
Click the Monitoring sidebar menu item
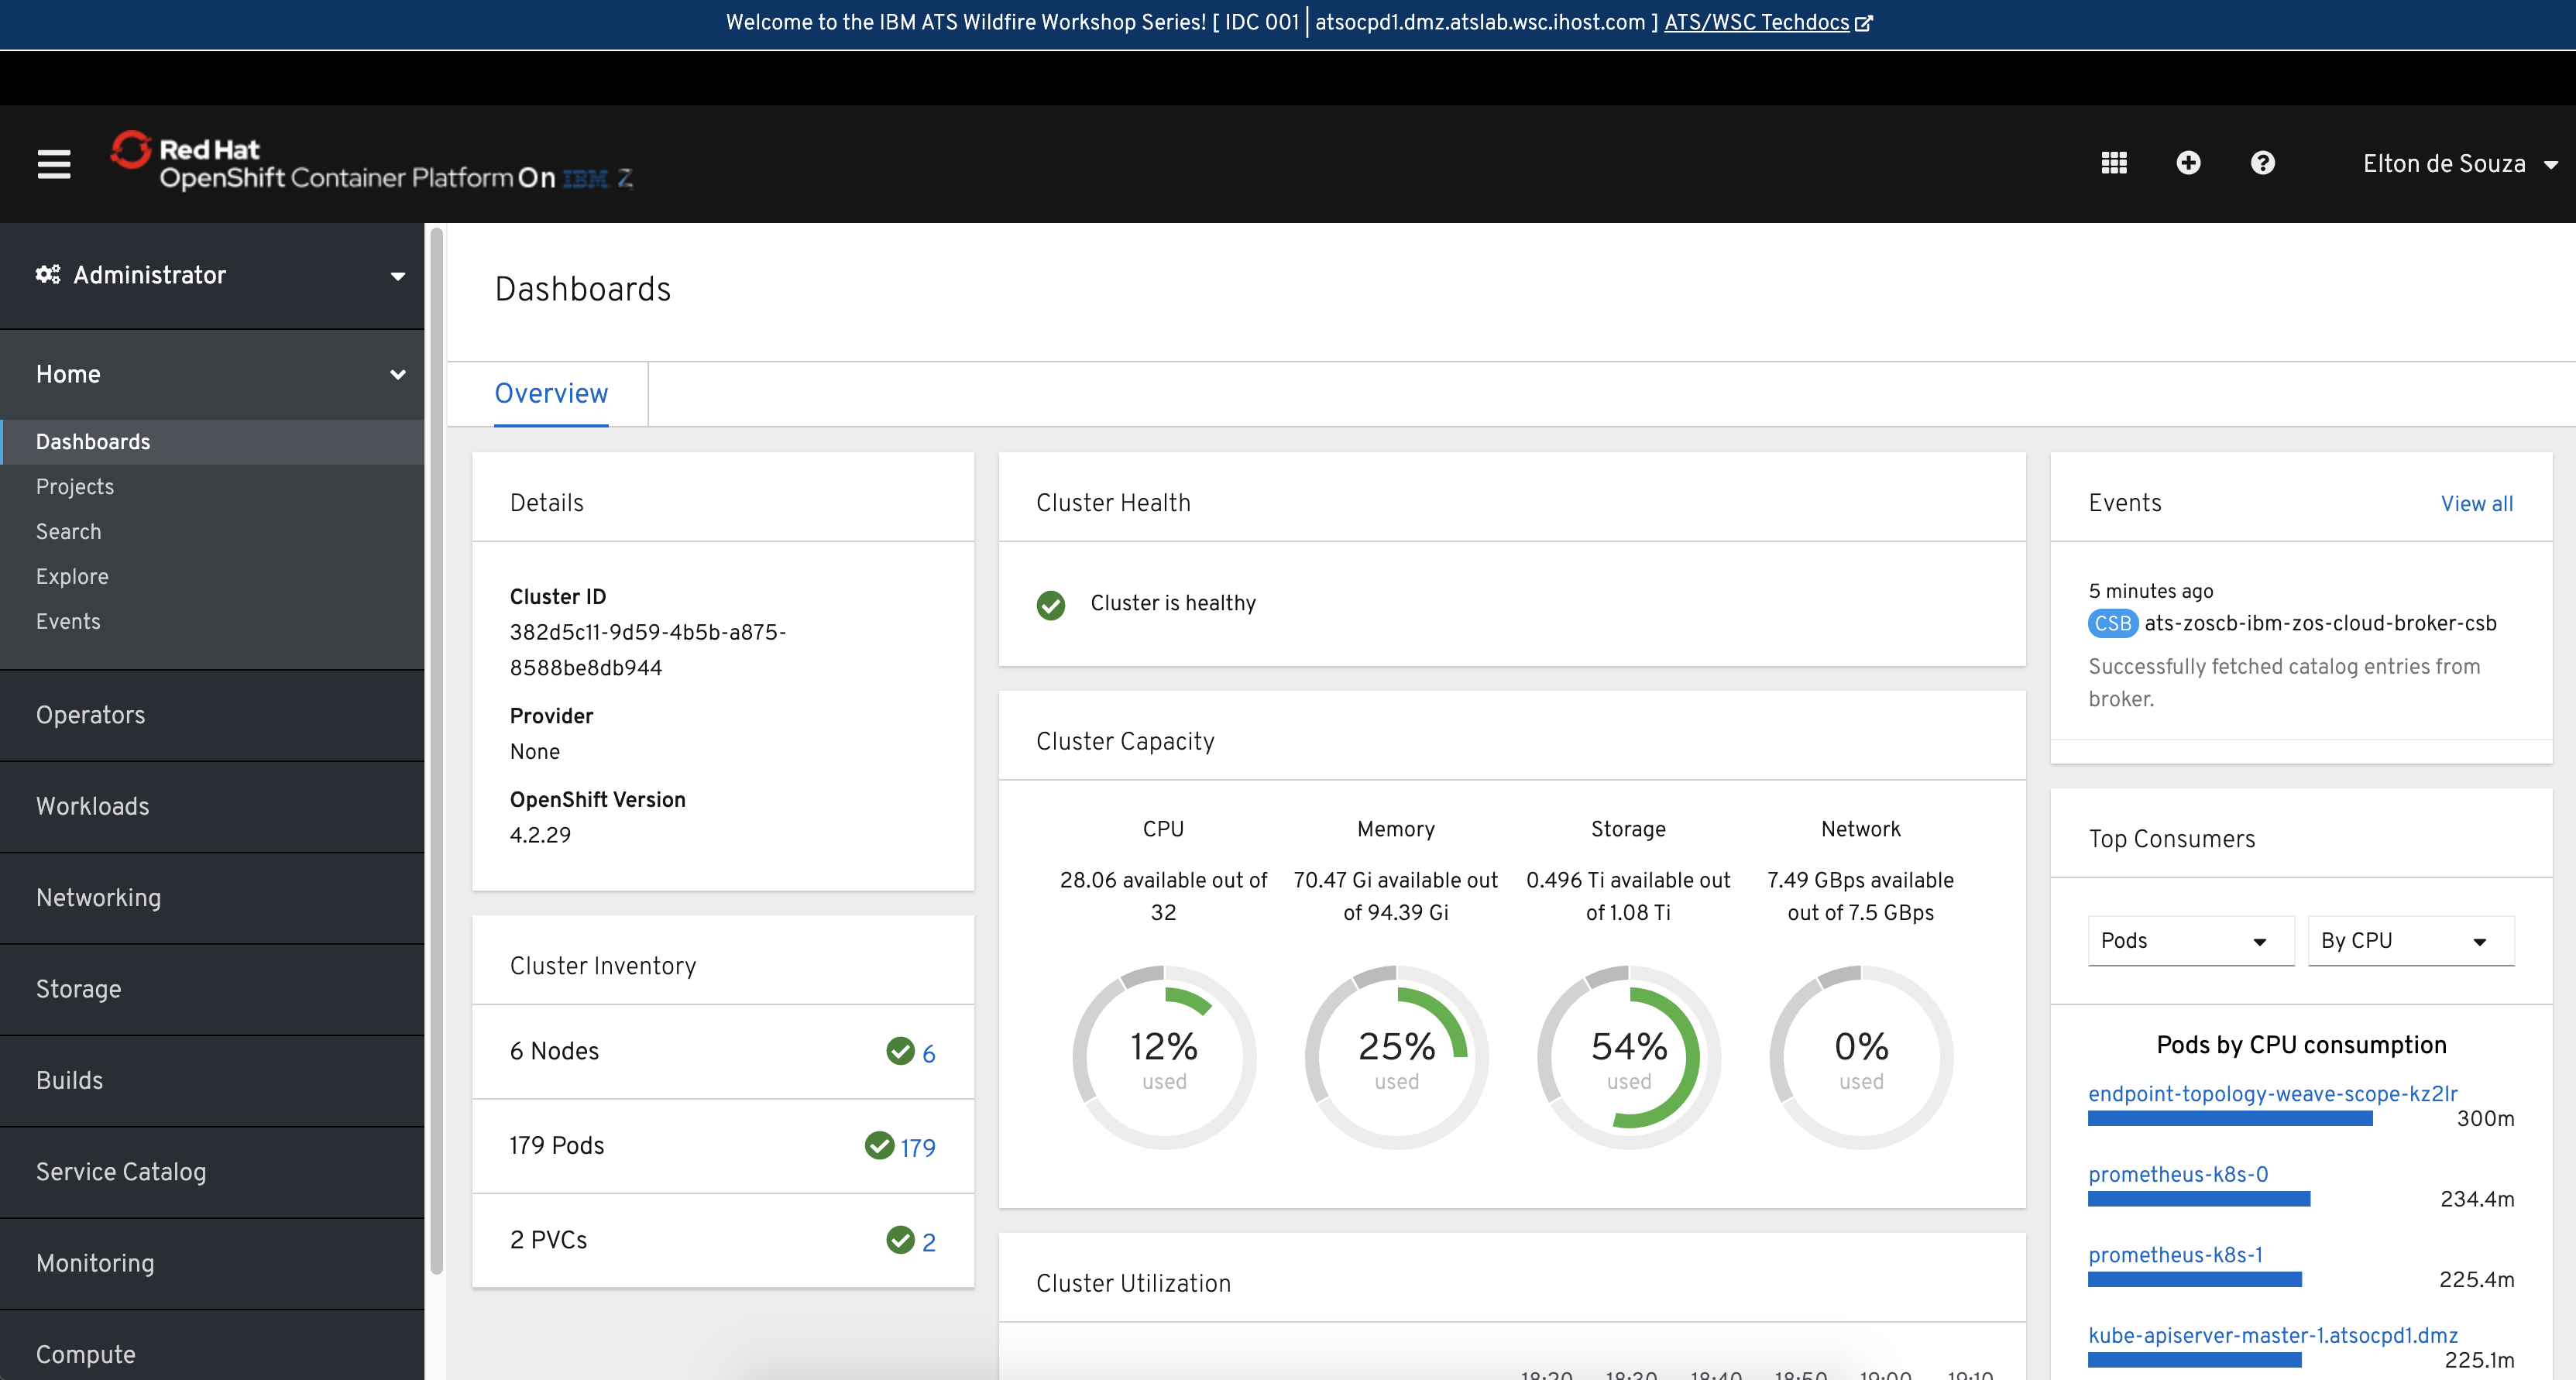(95, 1264)
